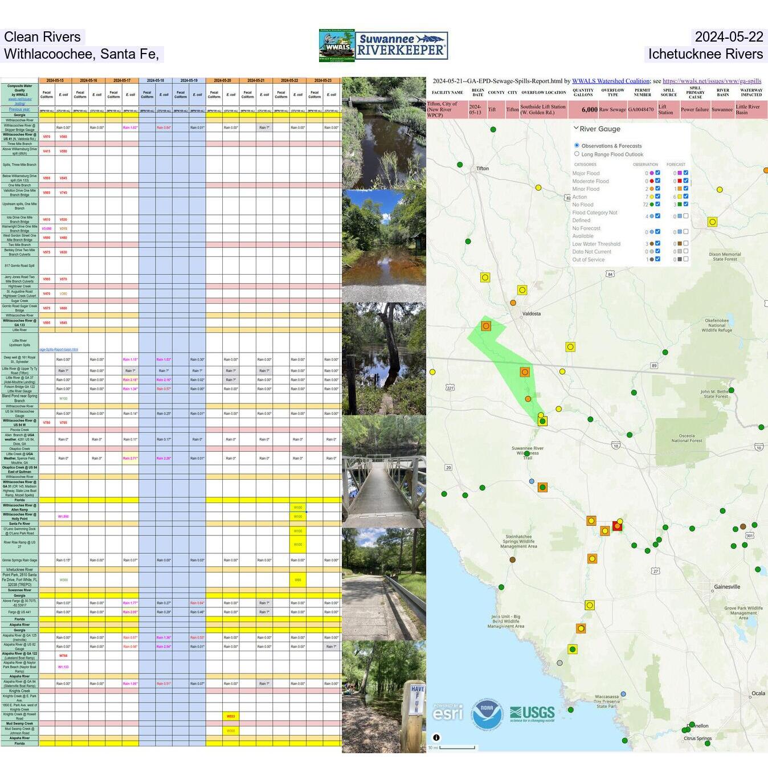Select the red square gauge marker
The width and height of the screenshot is (768, 768).
[617, 526]
